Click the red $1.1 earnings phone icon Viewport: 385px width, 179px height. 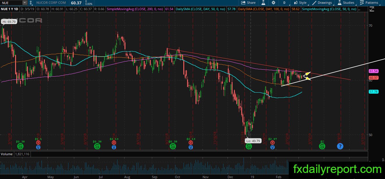point(38,143)
